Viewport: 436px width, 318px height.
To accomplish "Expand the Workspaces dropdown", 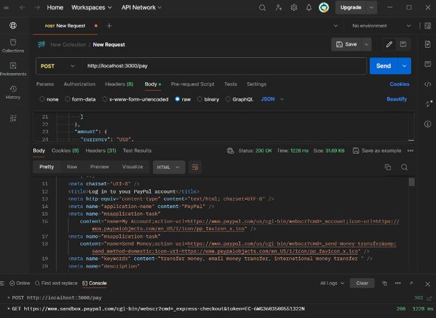I will 91,8.
